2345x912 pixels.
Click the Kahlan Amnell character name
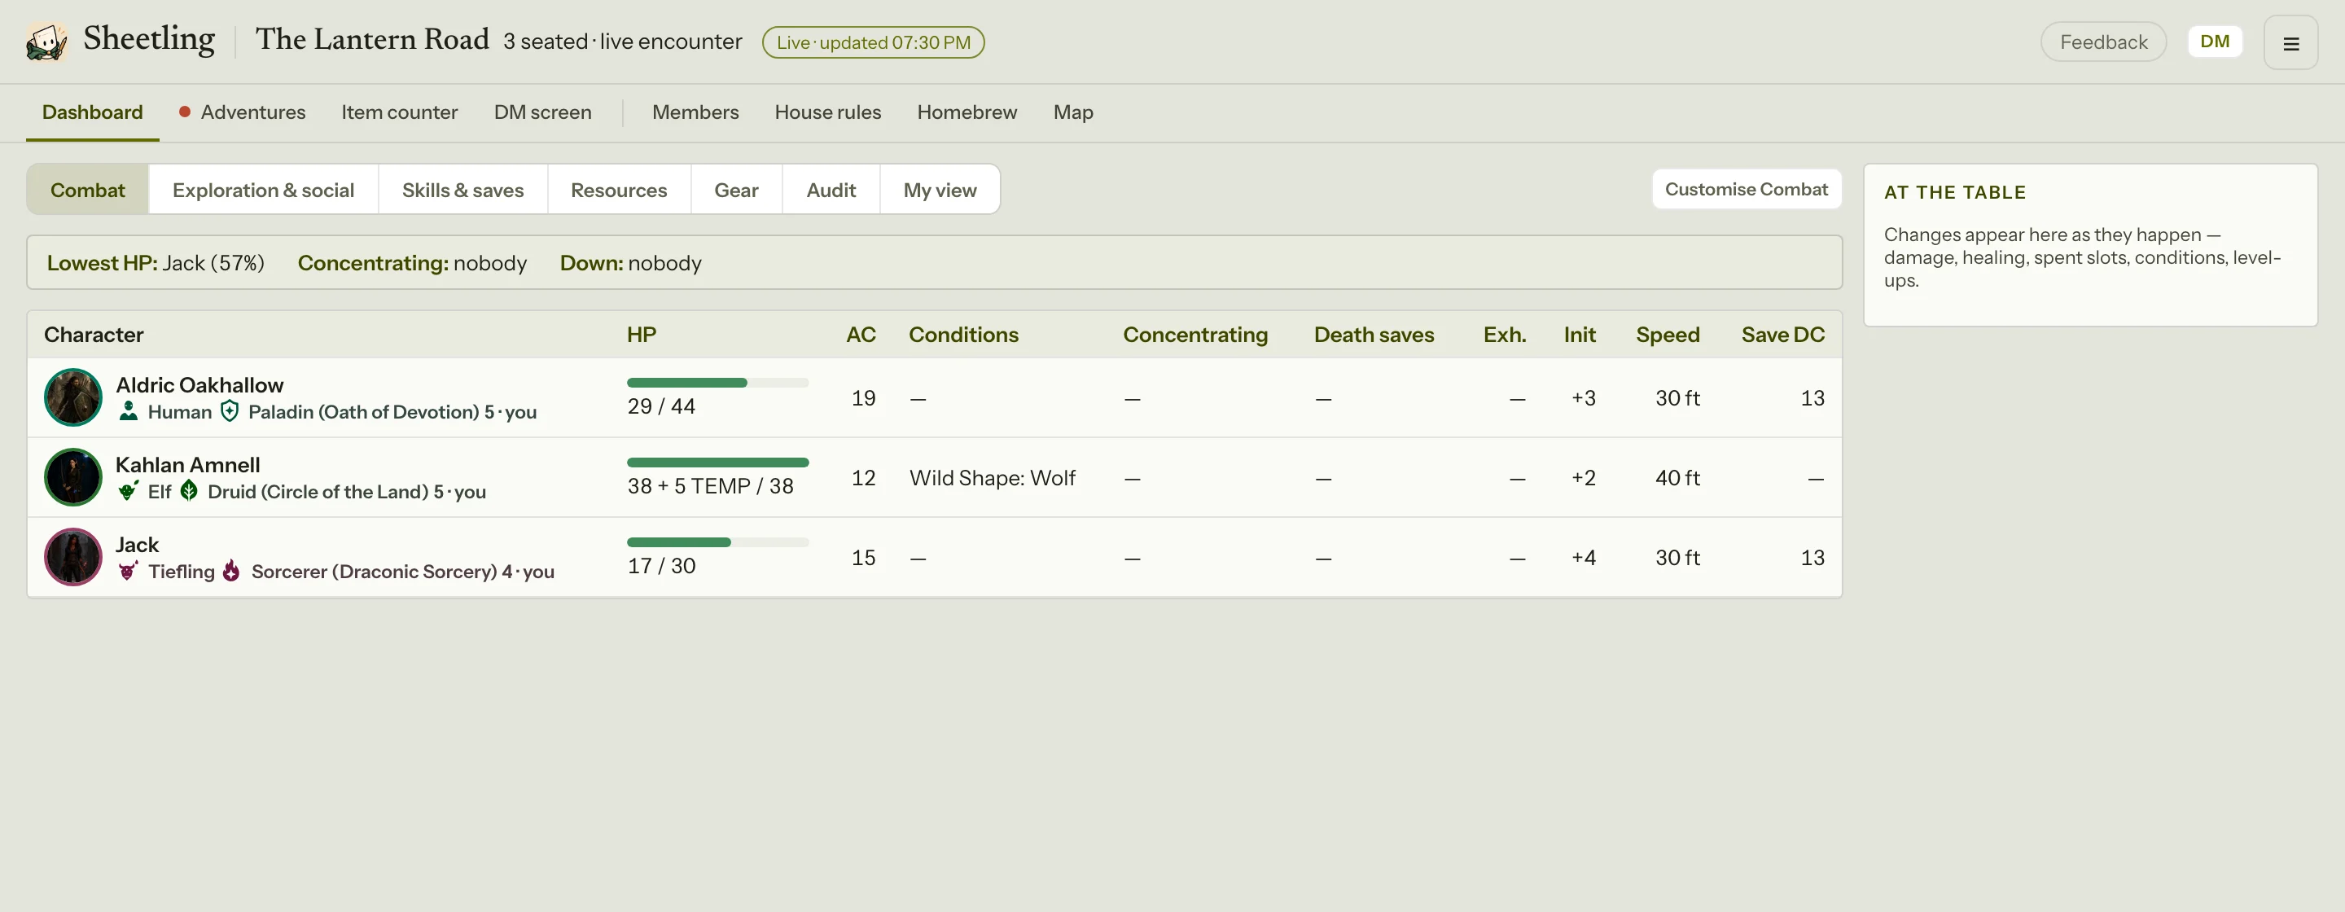pos(187,465)
